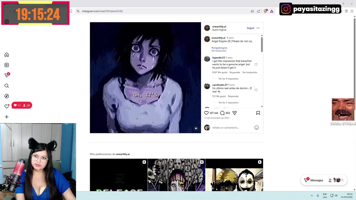The width and height of the screenshot is (356, 200).
Task: Open the install app icon in address bar
Action: coord(252,11)
